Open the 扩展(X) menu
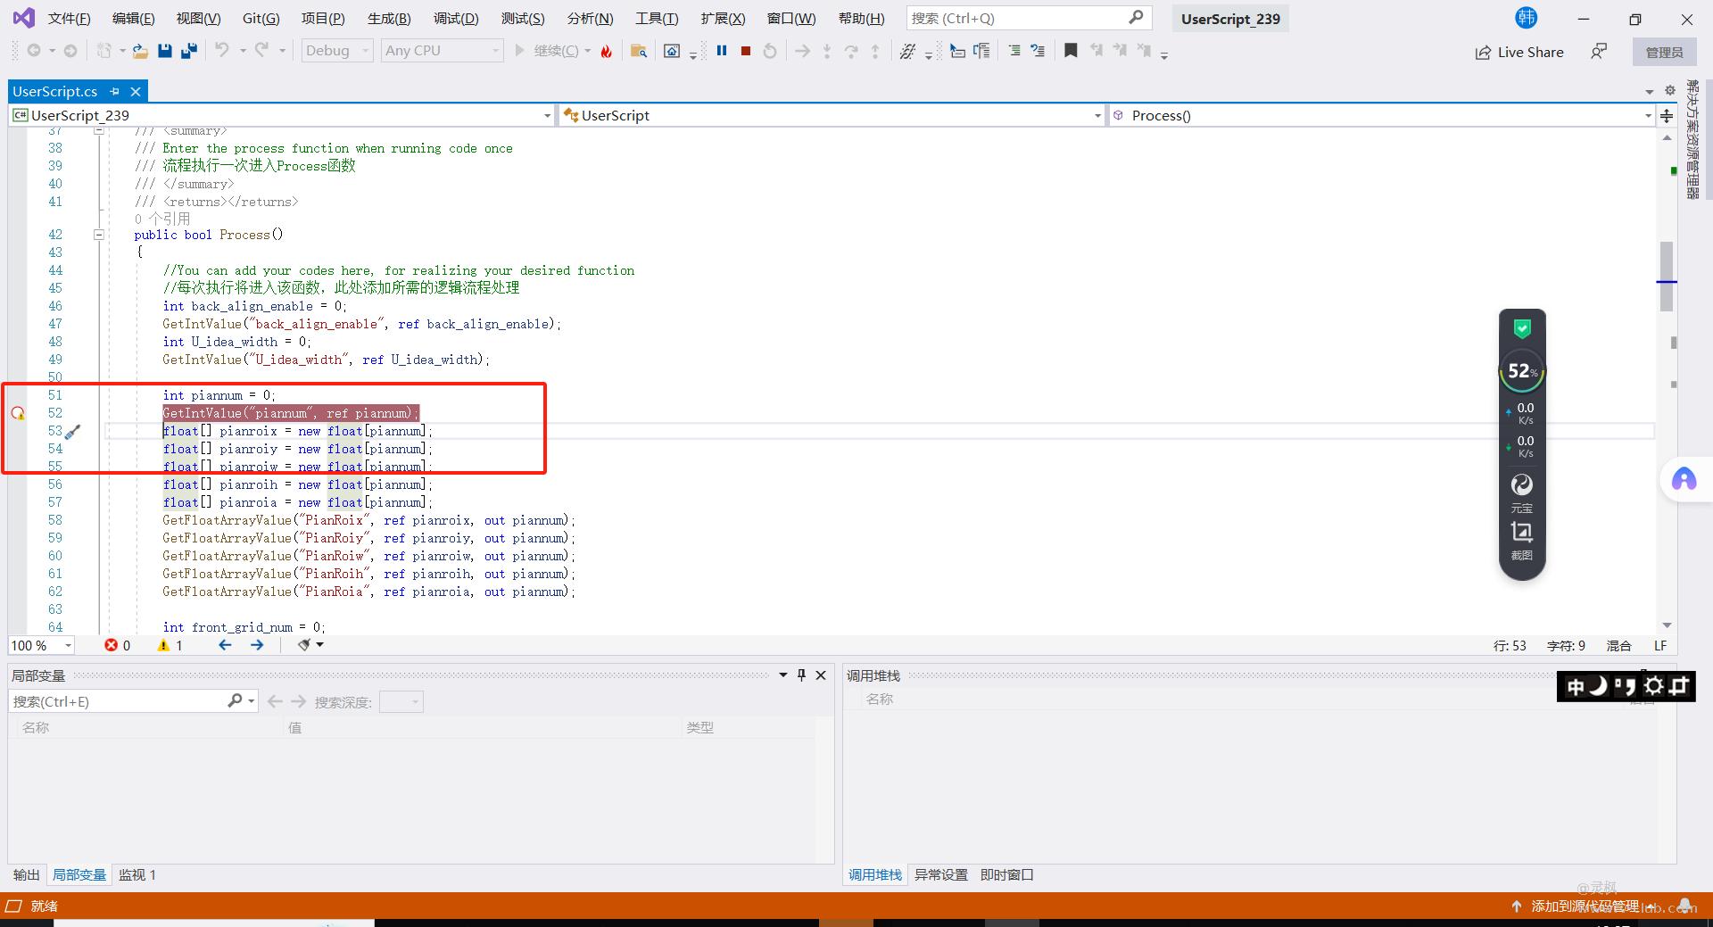 (x=723, y=18)
